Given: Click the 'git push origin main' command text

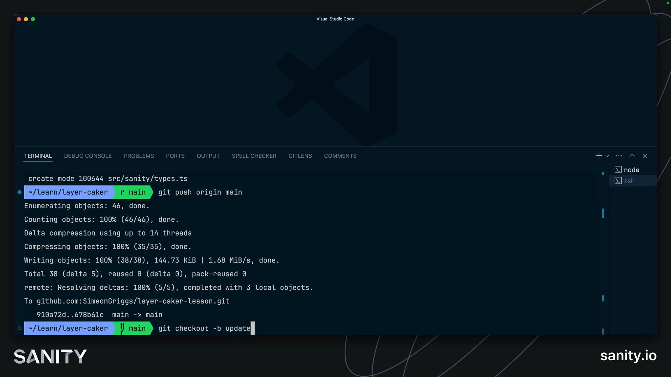Looking at the screenshot, I should click(x=200, y=192).
